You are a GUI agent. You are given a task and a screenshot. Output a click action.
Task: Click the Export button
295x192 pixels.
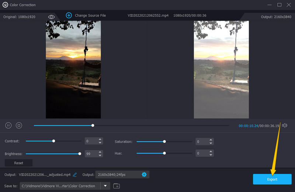271,179
